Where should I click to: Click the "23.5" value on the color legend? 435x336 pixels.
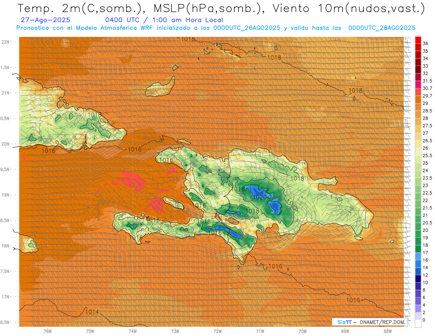tap(427, 178)
